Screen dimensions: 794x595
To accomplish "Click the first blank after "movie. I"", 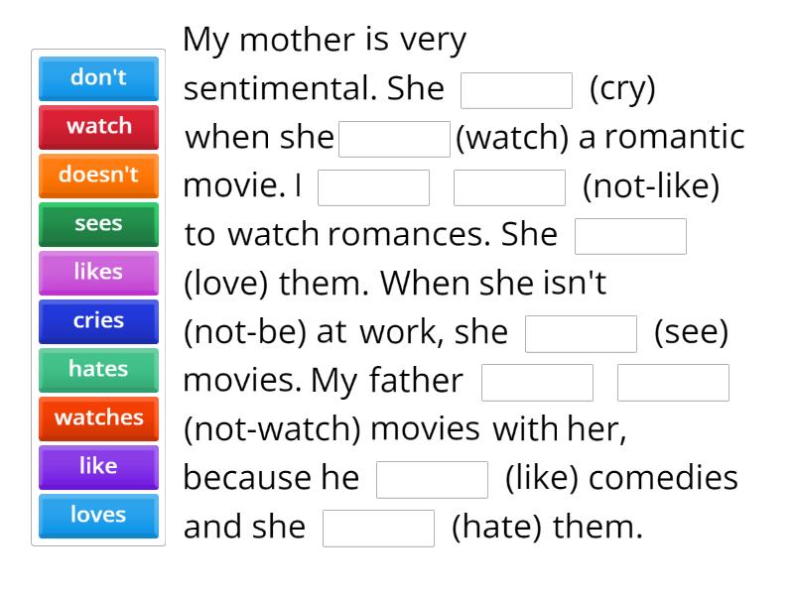I will 373,187.
